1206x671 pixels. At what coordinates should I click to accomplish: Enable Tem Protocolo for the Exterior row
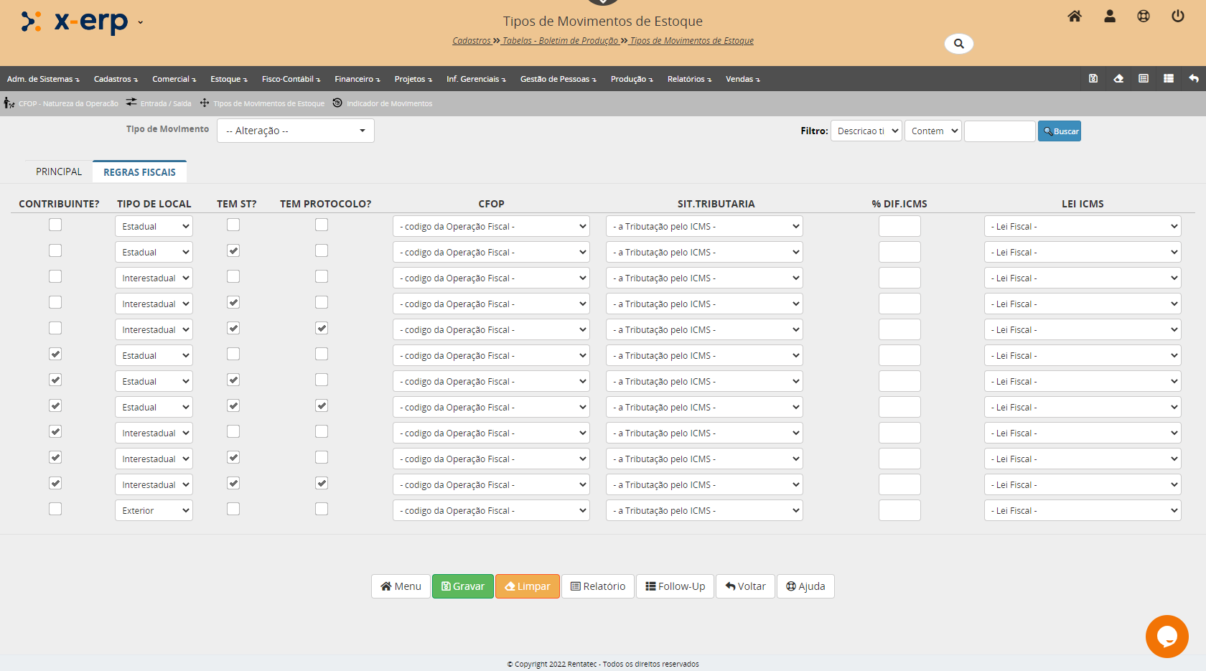coord(322,510)
